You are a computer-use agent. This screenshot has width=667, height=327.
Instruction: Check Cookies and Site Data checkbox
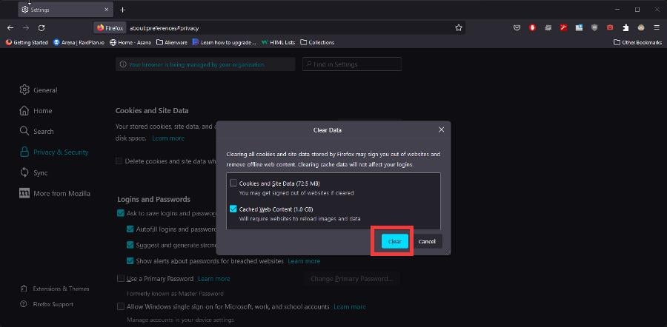pos(233,183)
